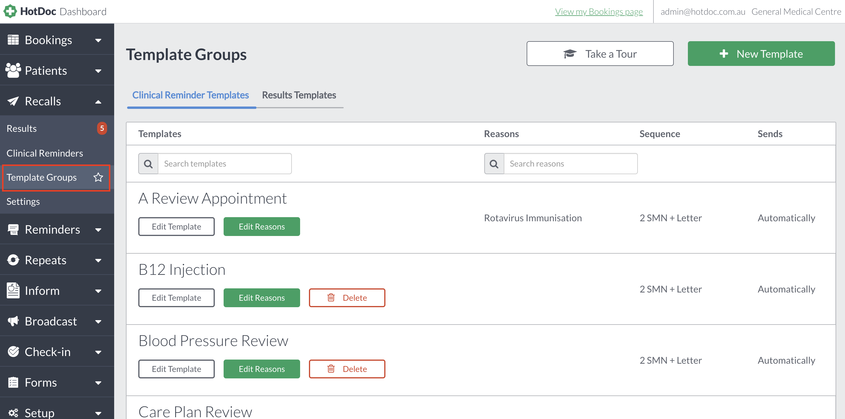The width and height of the screenshot is (845, 419).
Task: Click the trash icon on B12 Injection Delete
Action: click(331, 297)
